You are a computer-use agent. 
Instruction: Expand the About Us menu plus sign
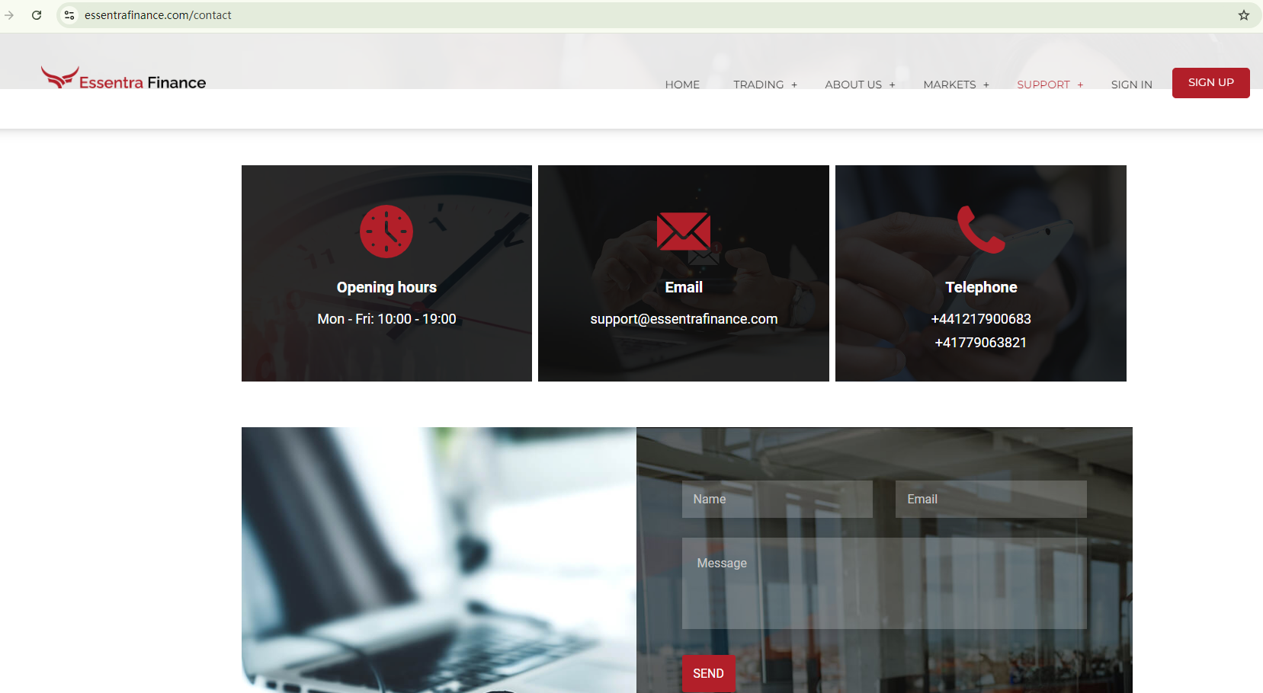(892, 85)
